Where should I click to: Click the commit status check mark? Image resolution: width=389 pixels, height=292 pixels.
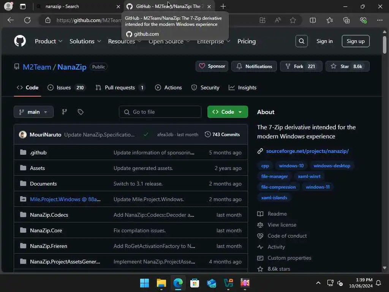(x=146, y=135)
